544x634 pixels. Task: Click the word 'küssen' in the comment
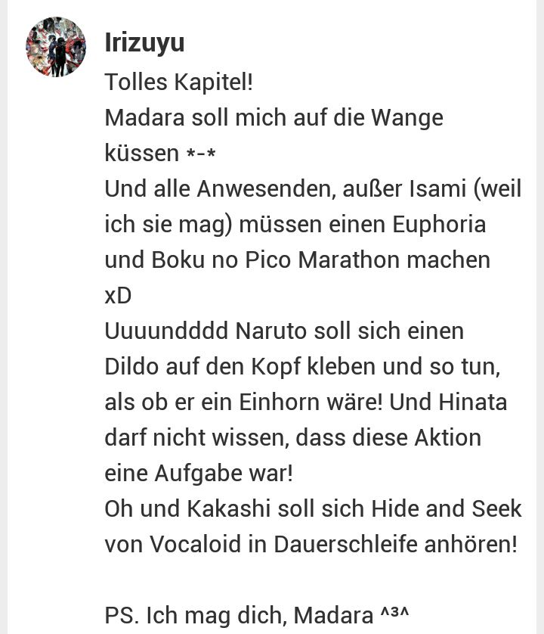tap(142, 154)
